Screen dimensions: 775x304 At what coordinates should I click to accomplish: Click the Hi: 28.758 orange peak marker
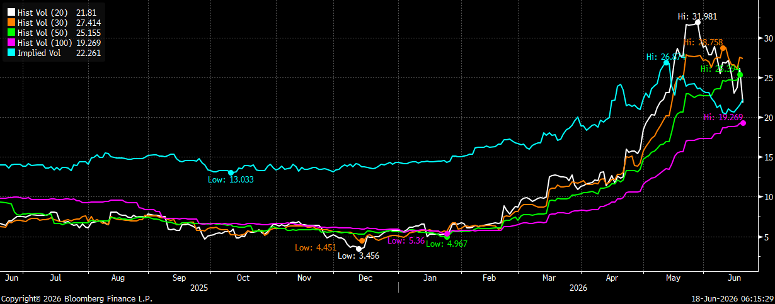pyautogui.click(x=723, y=48)
